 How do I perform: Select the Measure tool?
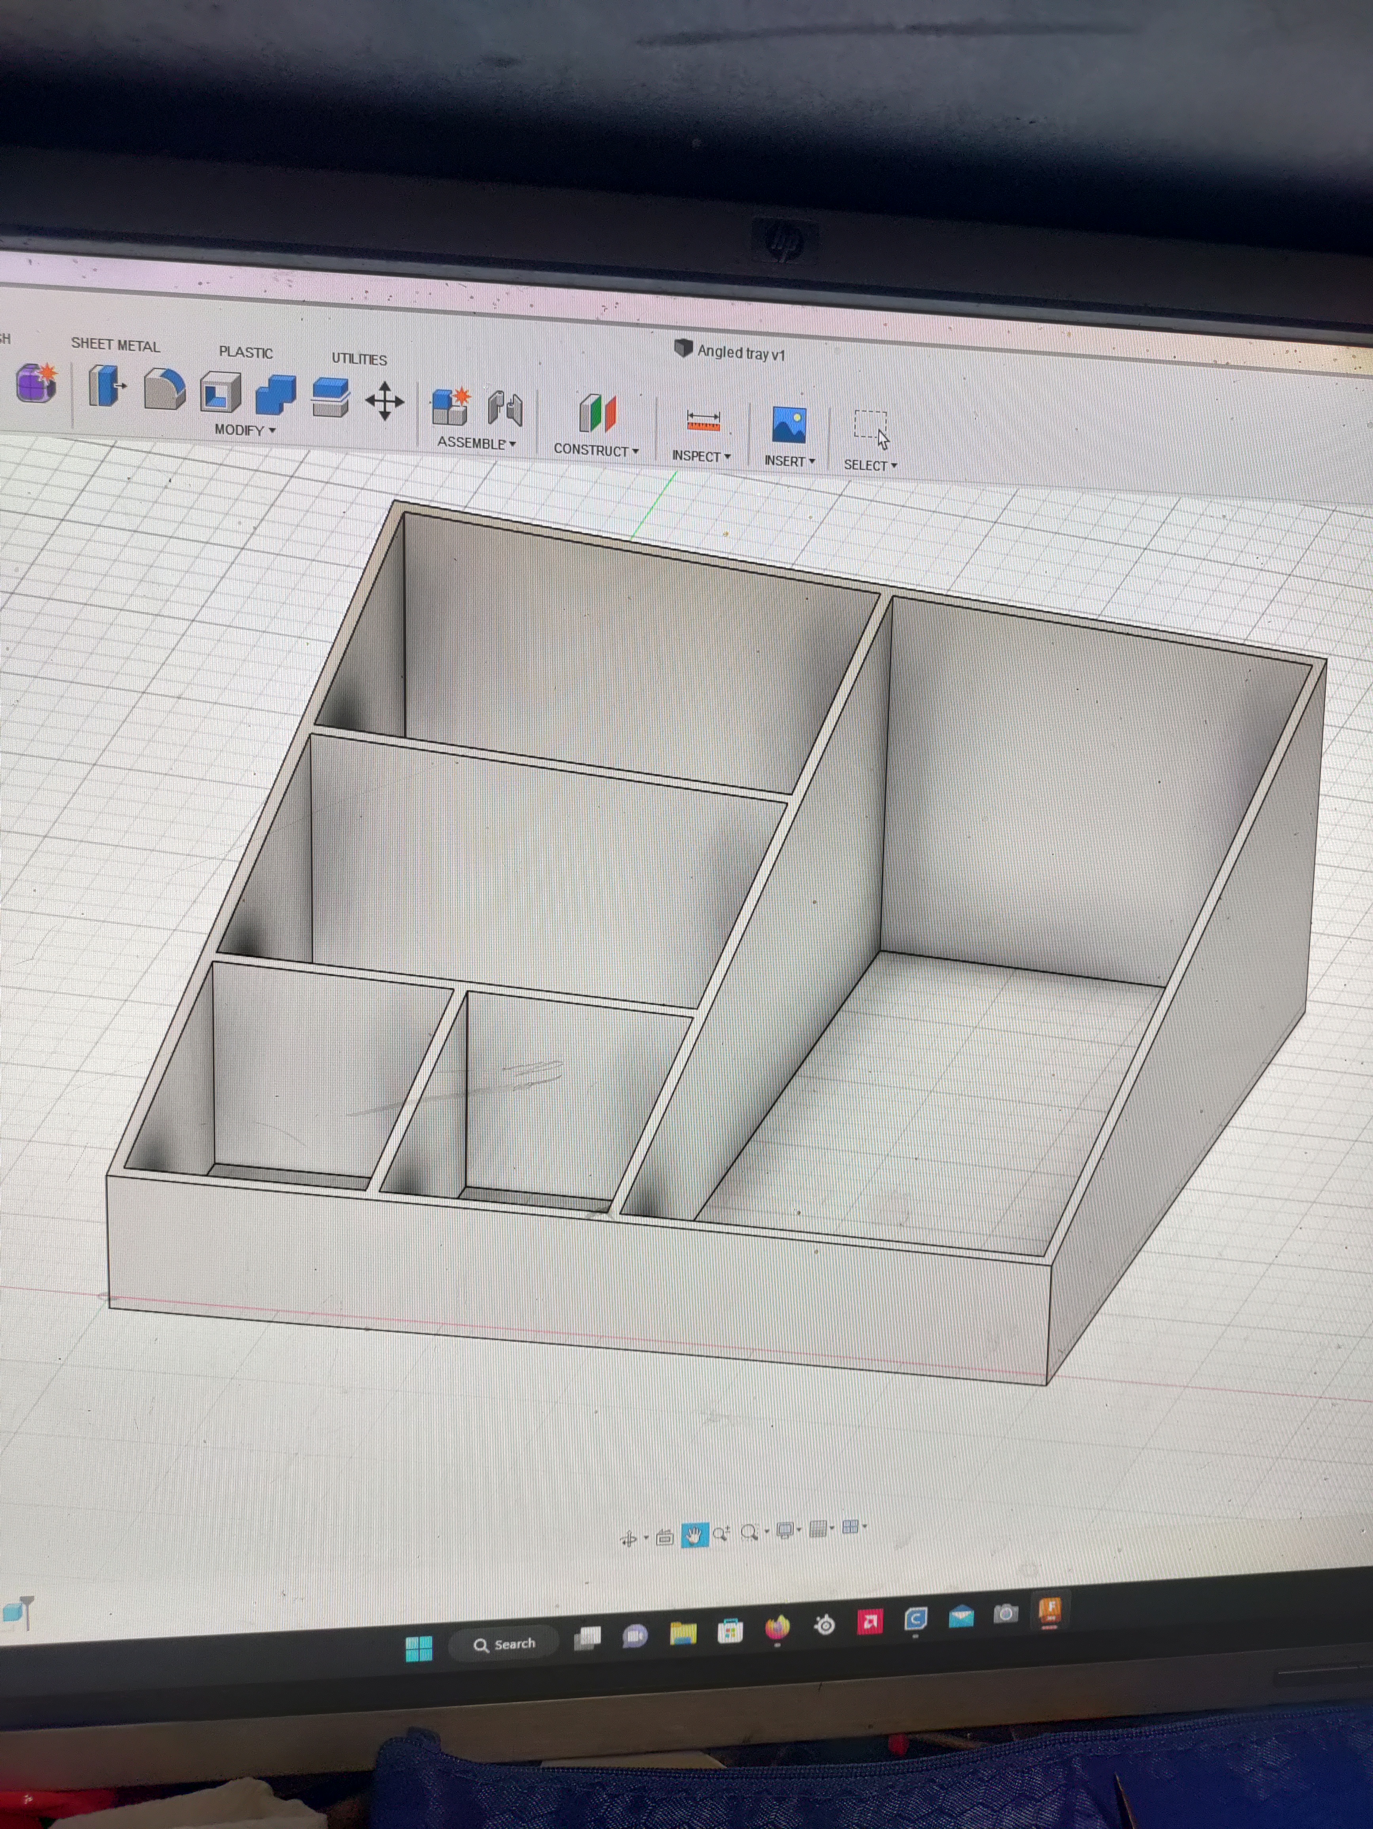704,421
